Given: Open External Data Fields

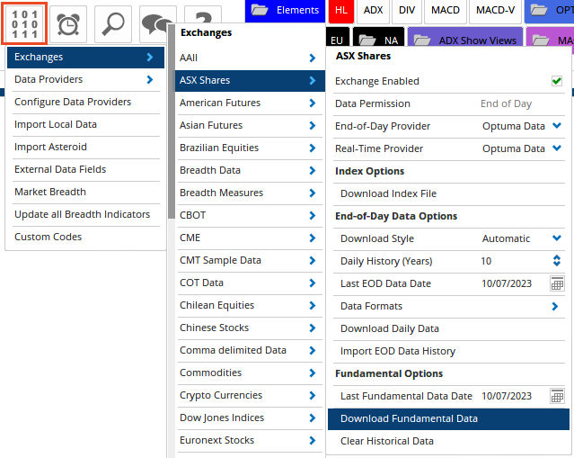Looking at the screenshot, I should (x=86, y=169).
